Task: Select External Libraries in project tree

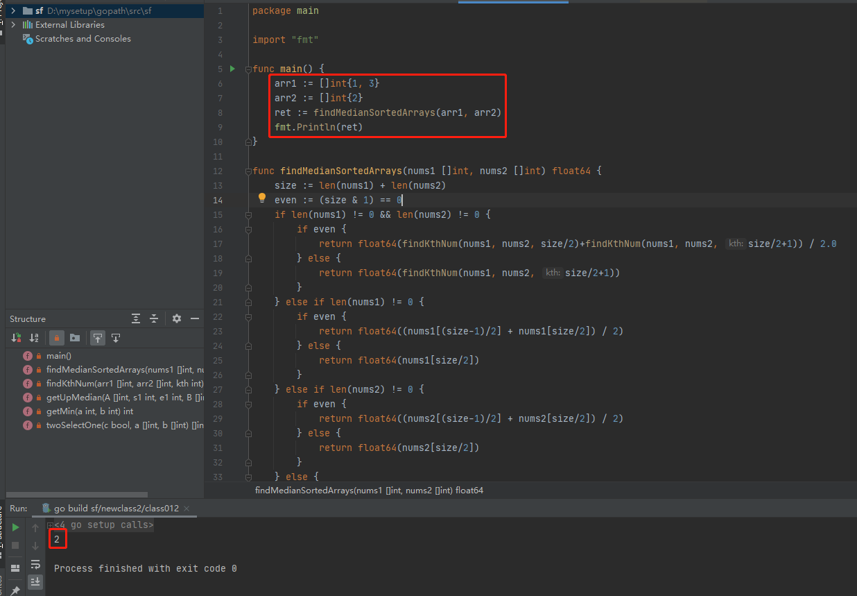Action: [x=70, y=25]
